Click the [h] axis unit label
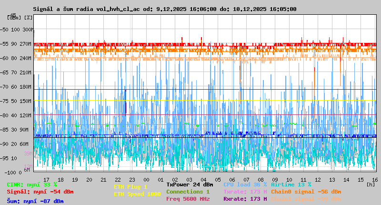The height and width of the screenshot is (205, 381). click(x=371, y=184)
